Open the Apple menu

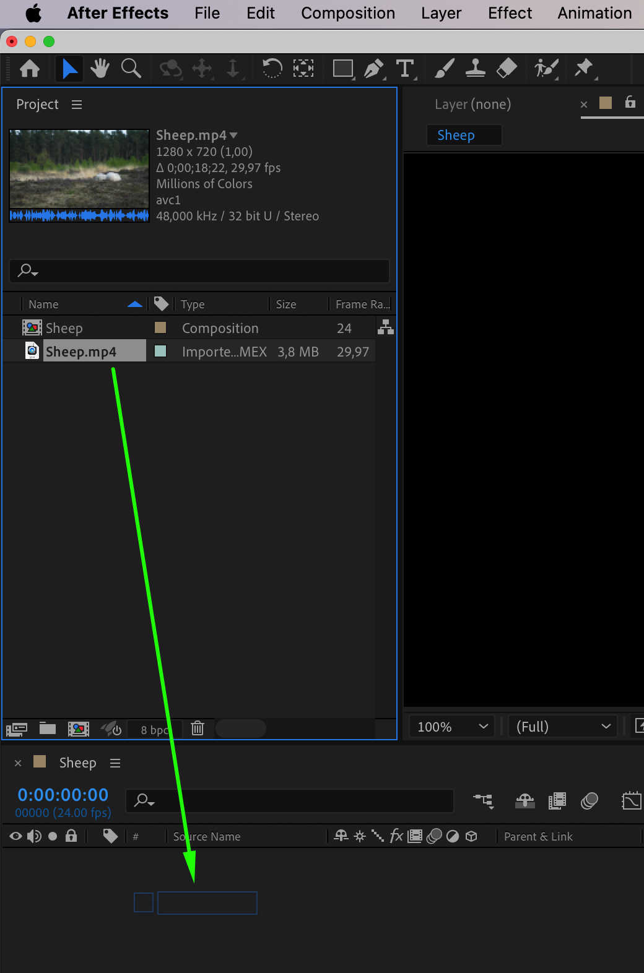33,13
